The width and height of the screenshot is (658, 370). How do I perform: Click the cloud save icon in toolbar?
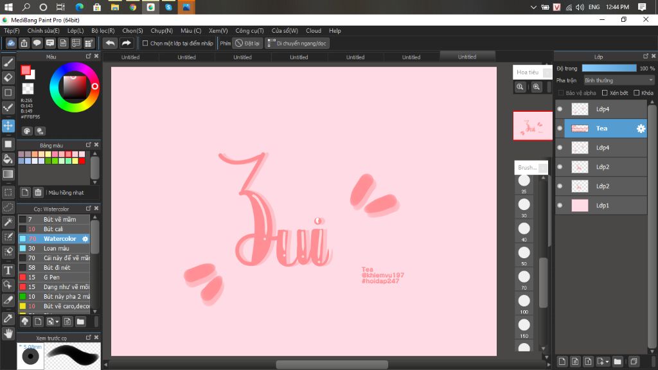11,43
